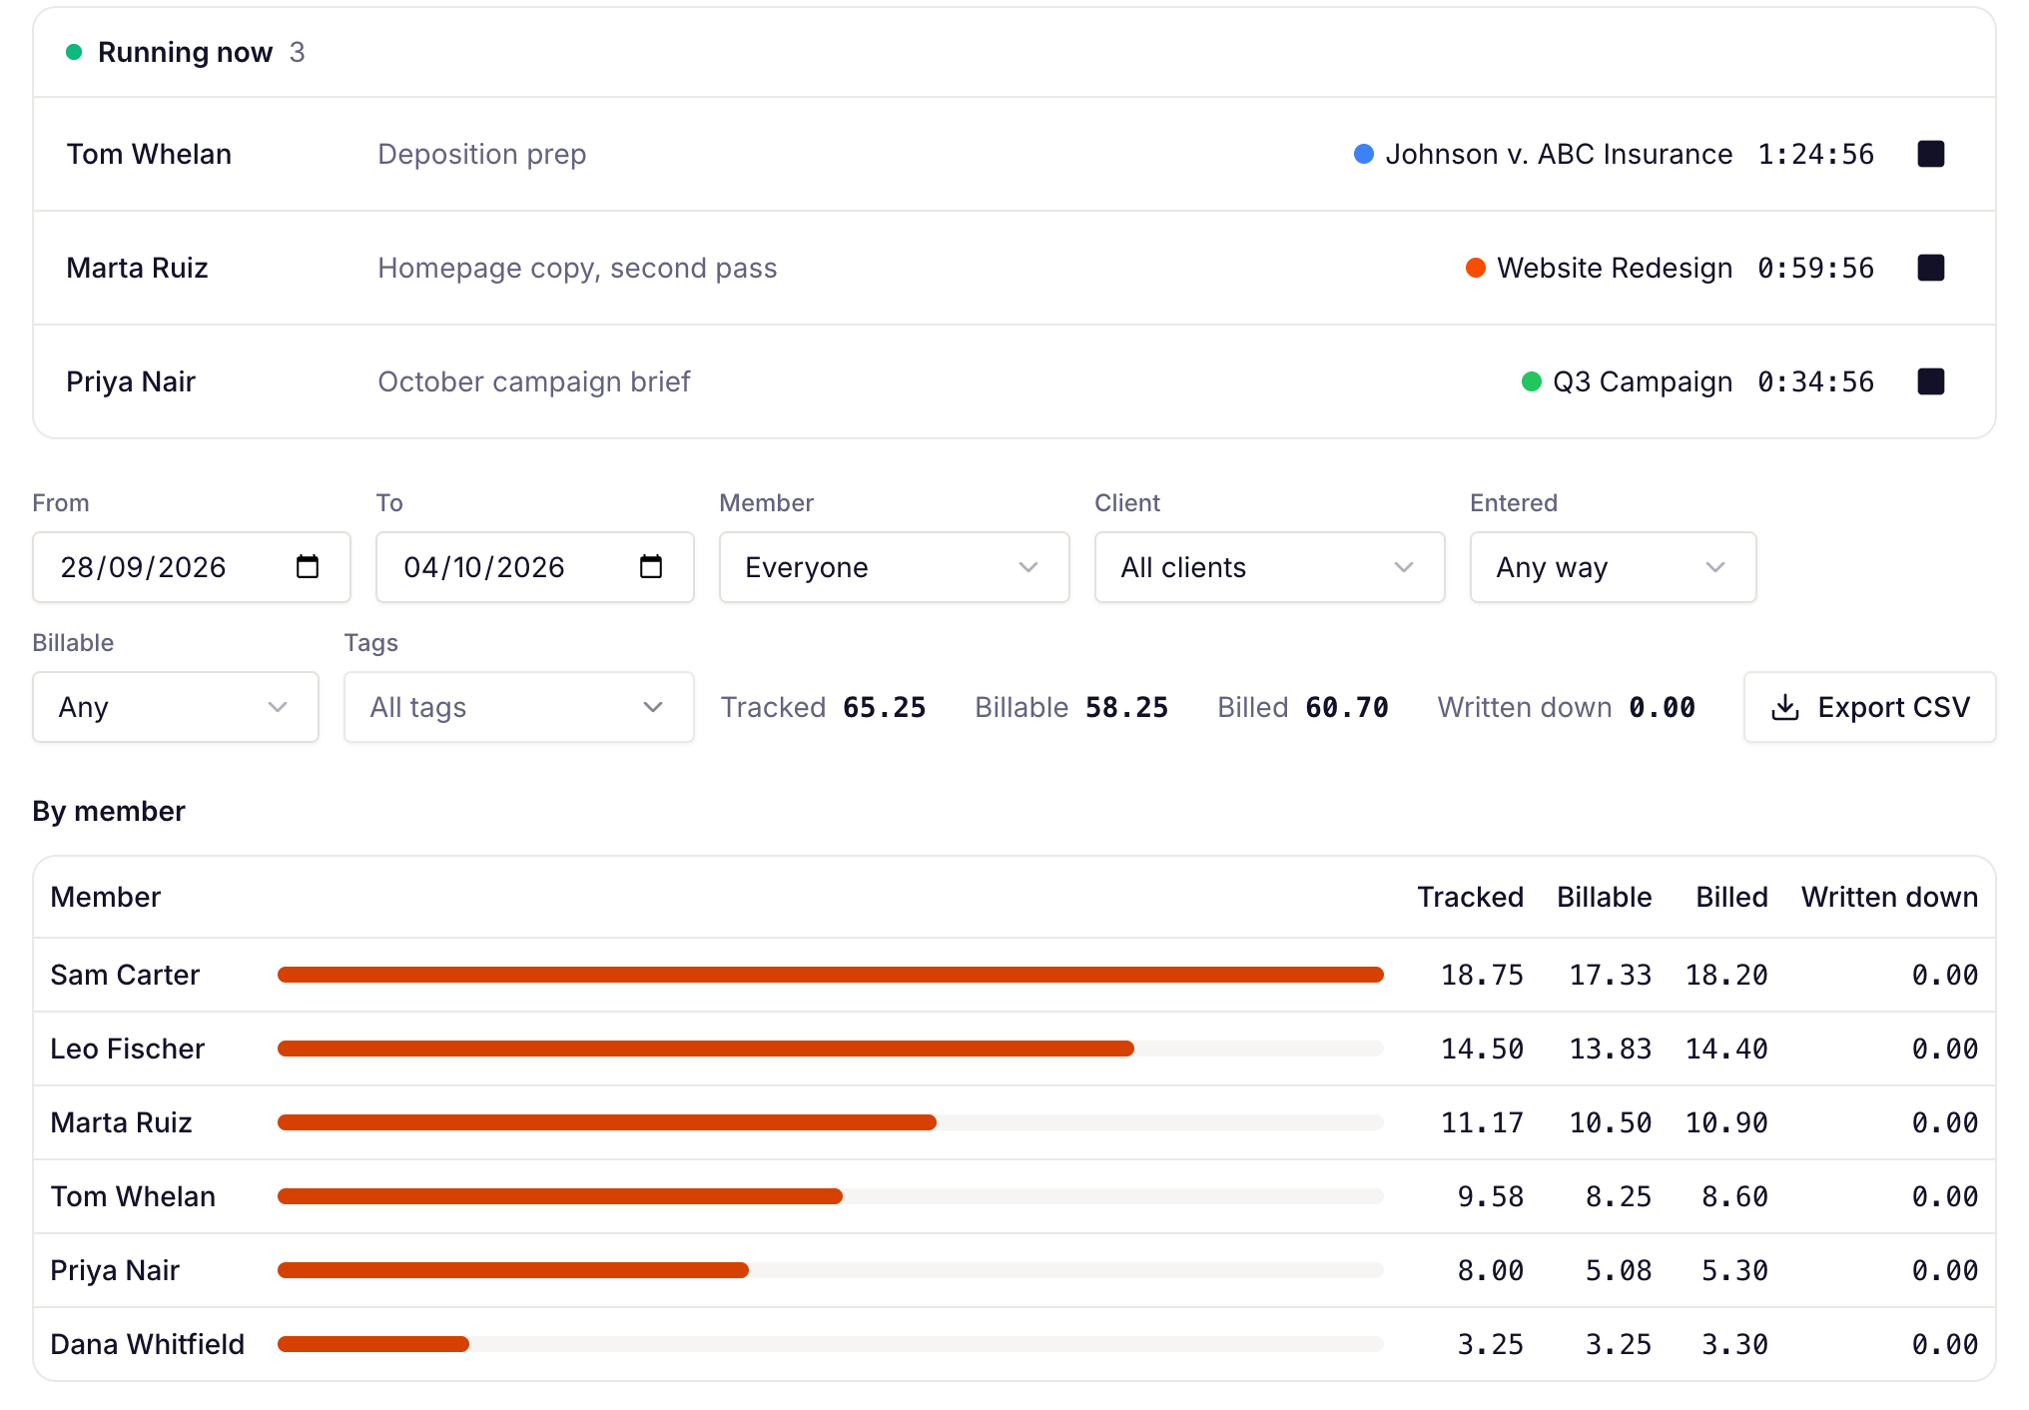The height and width of the screenshot is (1410, 2029).
Task: Open the Billable filter dropdown
Action: [175, 707]
